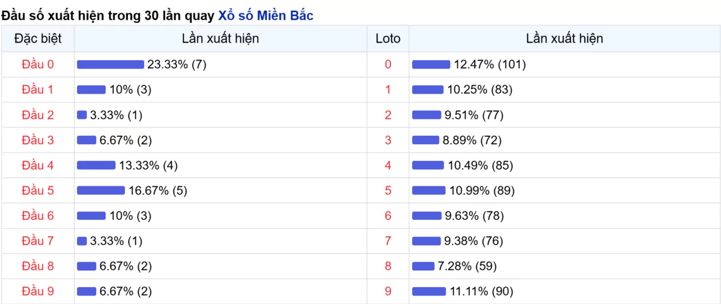The image size is (721, 304).
Task: Click the 16.67% bar for Đầu 5
Action: tap(101, 190)
